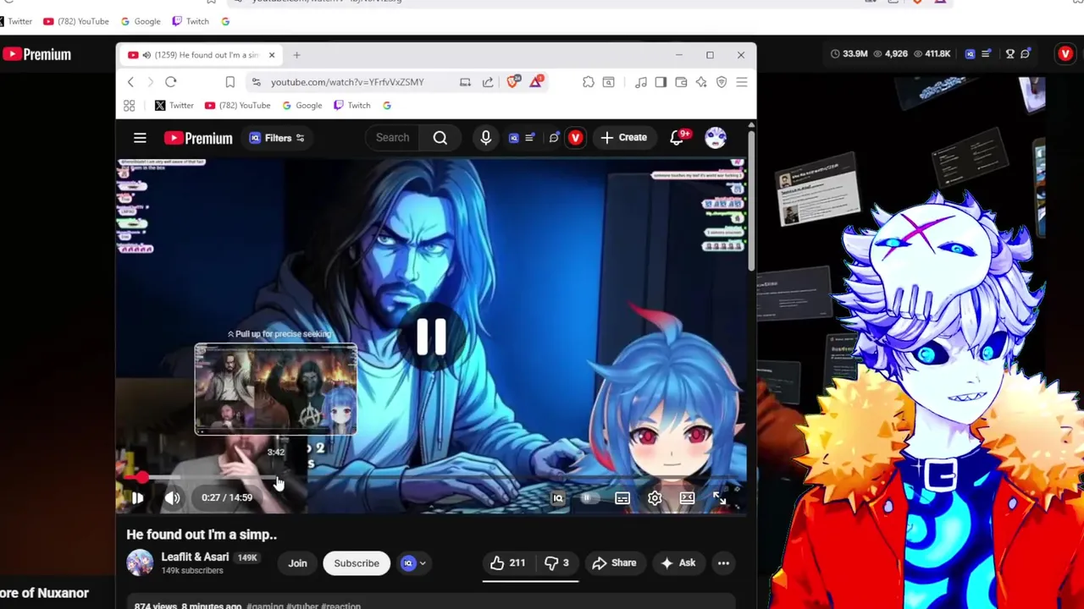Viewport: 1084px width, 609px height.
Task: Toggle the browser sidebar panel
Action: [661, 82]
